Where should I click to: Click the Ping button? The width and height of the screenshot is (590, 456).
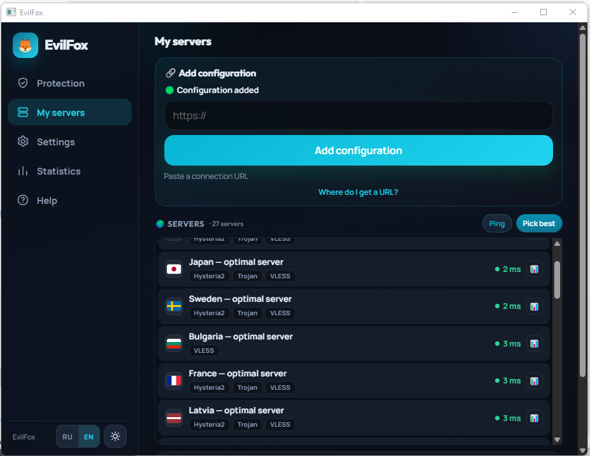pos(497,224)
